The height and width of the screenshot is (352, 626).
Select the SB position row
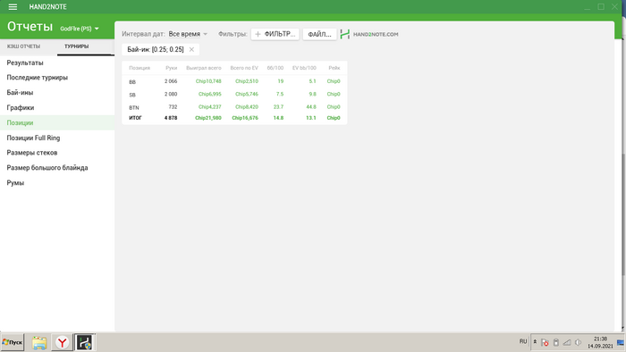(234, 95)
